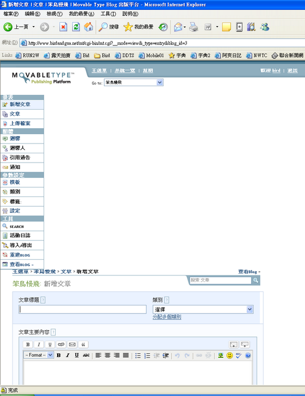Open the editor help question icon
Viewport: 305px width, 396px height.
(x=248, y=355)
